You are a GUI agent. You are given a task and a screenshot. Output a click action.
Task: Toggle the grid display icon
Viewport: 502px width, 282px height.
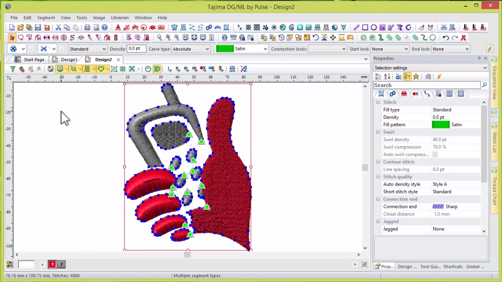click(x=122, y=69)
